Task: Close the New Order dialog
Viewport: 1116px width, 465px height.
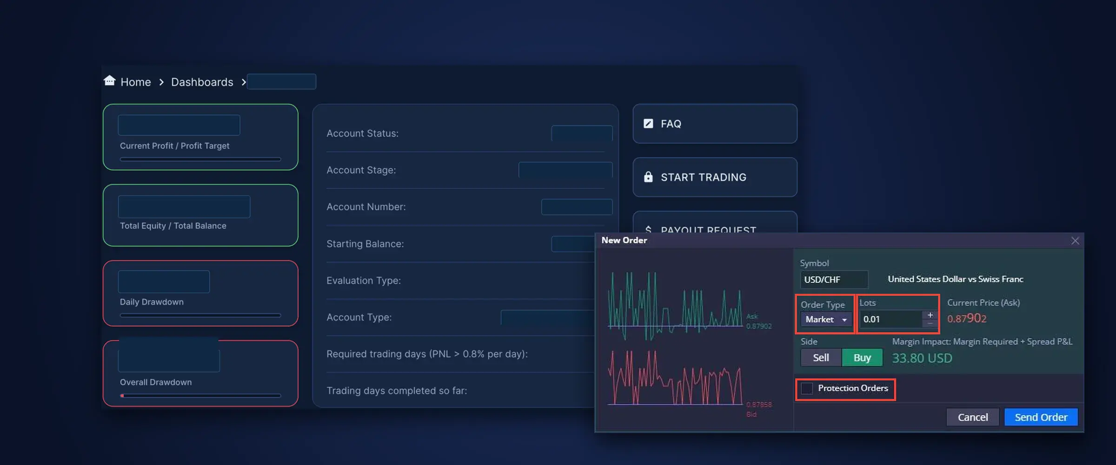Action: [1075, 240]
